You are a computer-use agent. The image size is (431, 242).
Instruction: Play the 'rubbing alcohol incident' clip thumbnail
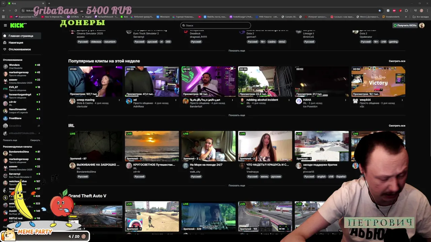click(265, 82)
